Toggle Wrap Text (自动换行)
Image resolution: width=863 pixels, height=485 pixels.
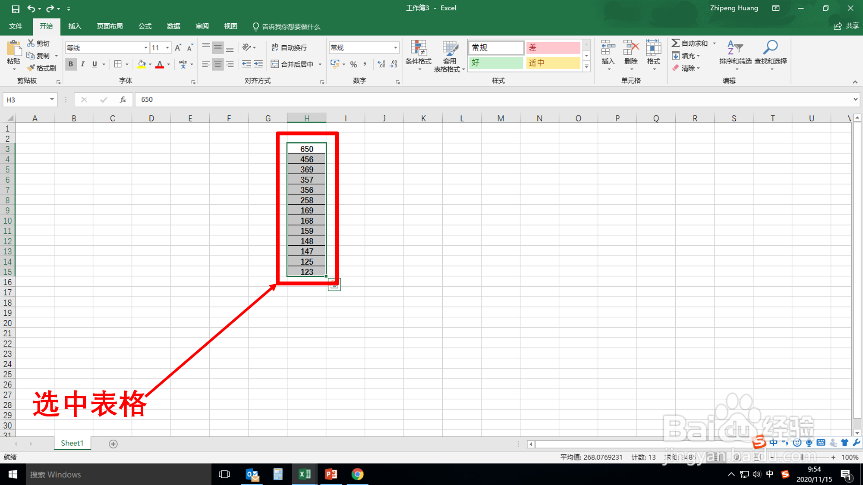coord(289,48)
